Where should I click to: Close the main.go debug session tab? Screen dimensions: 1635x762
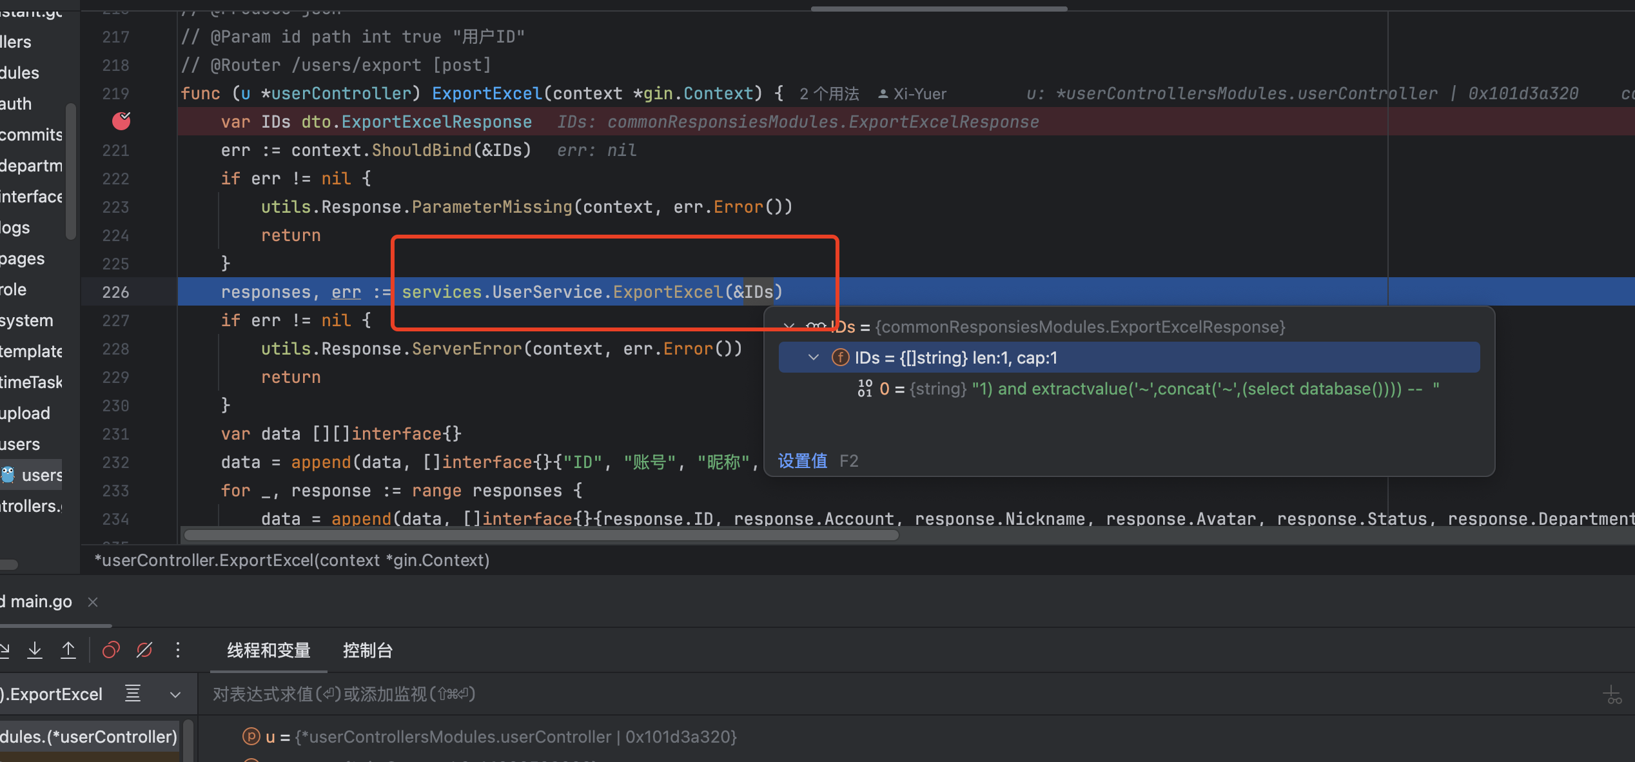pyautogui.click(x=93, y=601)
